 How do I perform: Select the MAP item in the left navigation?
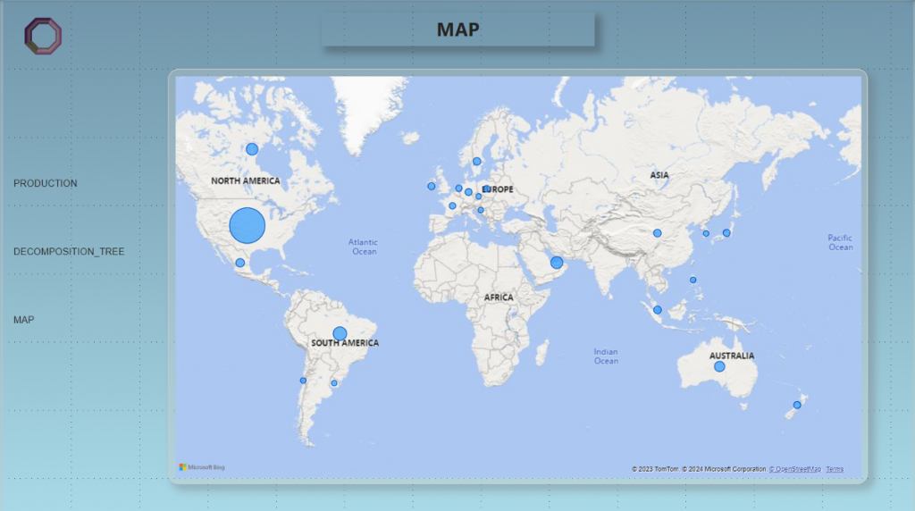pos(24,320)
